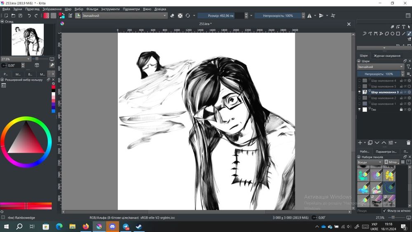Open the toolbar blending mode dropdown Звичайний
Screen dimensions: 412x232
pyautogui.click(x=124, y=16)
